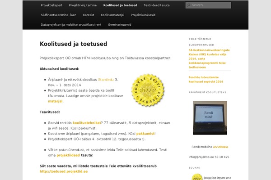The width and height of the screenshot is (271, 180).
Task: Open Dataprojektori ja mobiilse arvutiklassi rent
Action: 71,25
